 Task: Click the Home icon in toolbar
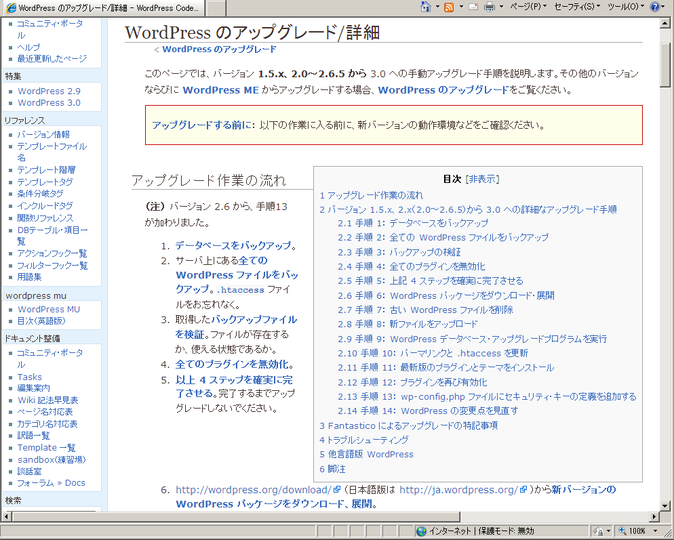pyautogui.click(x=426, y=7)
